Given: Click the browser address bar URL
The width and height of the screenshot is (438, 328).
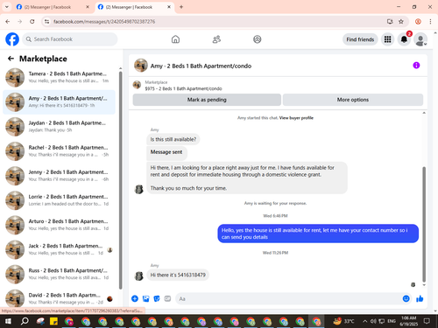Looking at the screenshot, I should (104, 22).
